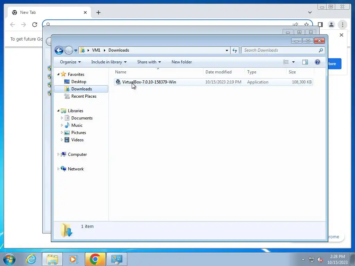Click the muted volume tray icon

pyautogui.click(x=320, y=260)
